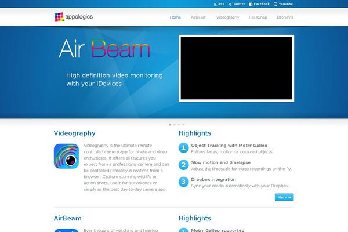Viewport: 348px width, 232px height.
Task: Select the third slider pagination dot
Action: coord(179,125)
